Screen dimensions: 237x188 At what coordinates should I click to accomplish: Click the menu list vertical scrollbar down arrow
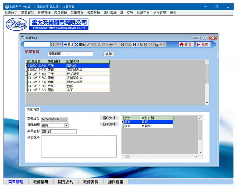coord(207,103)
